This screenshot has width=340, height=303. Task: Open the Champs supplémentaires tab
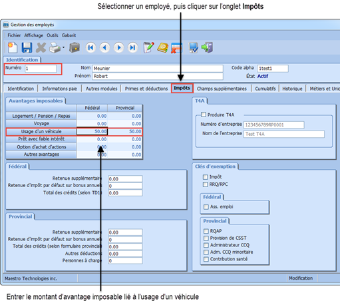click(222, 89)
